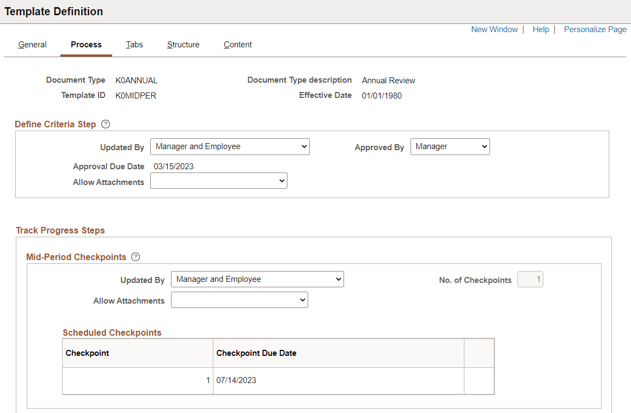Select the Process tab
This screenshot has height=413, width=631.
coord(86,45)
